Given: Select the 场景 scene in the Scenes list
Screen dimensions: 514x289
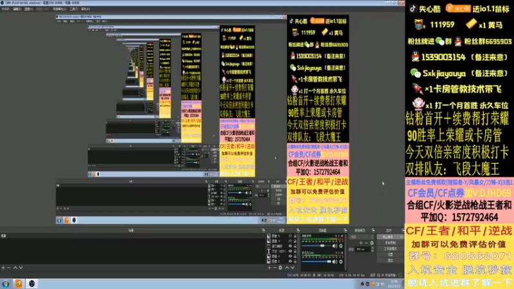Looking at the screenshot, I should pos(131,236).
